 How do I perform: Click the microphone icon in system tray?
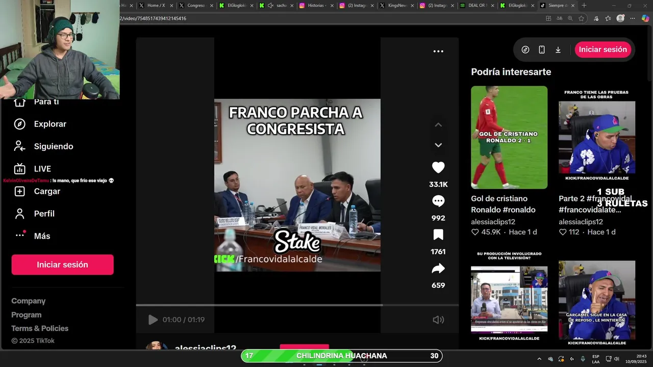pos(583,359)
